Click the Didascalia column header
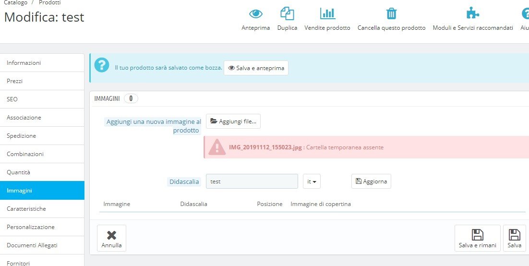 point(193,204)
